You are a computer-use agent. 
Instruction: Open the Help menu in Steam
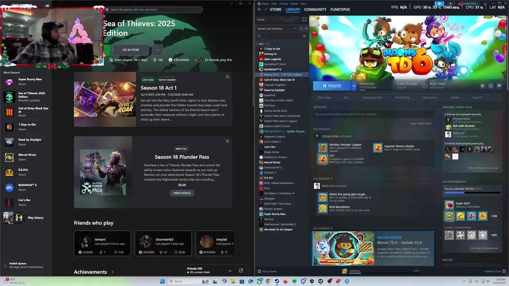click(303, 4)
